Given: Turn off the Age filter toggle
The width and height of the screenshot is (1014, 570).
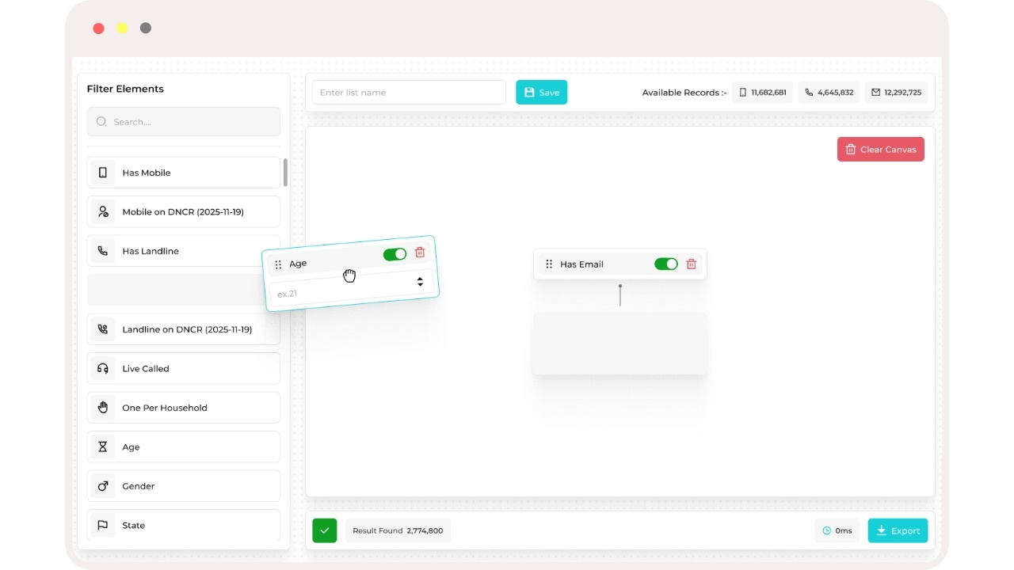Looking at the screenshot, I should click(395, 254).
